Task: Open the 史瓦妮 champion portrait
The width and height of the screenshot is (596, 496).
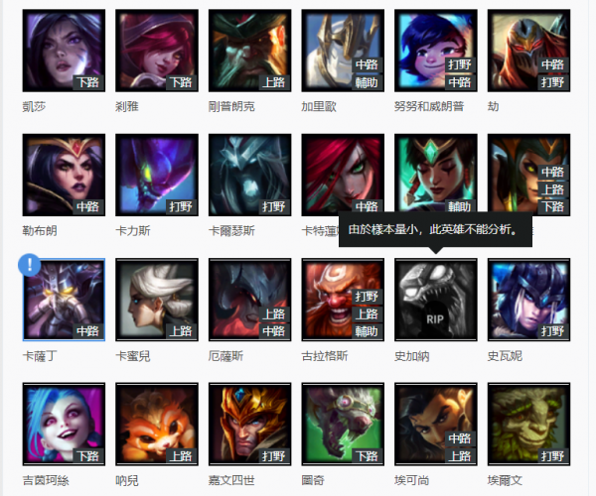Action: coord(528,300)
